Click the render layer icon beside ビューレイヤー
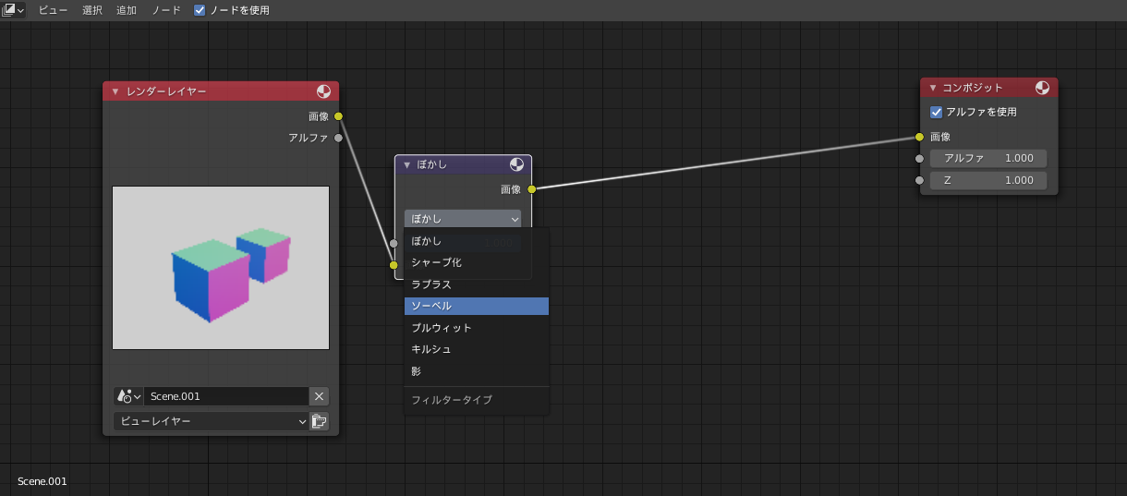This screenshot has height=496, width=1127. pos(320,421)
